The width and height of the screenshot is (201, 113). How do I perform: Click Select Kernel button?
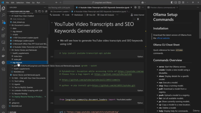[x=137, y=15]
